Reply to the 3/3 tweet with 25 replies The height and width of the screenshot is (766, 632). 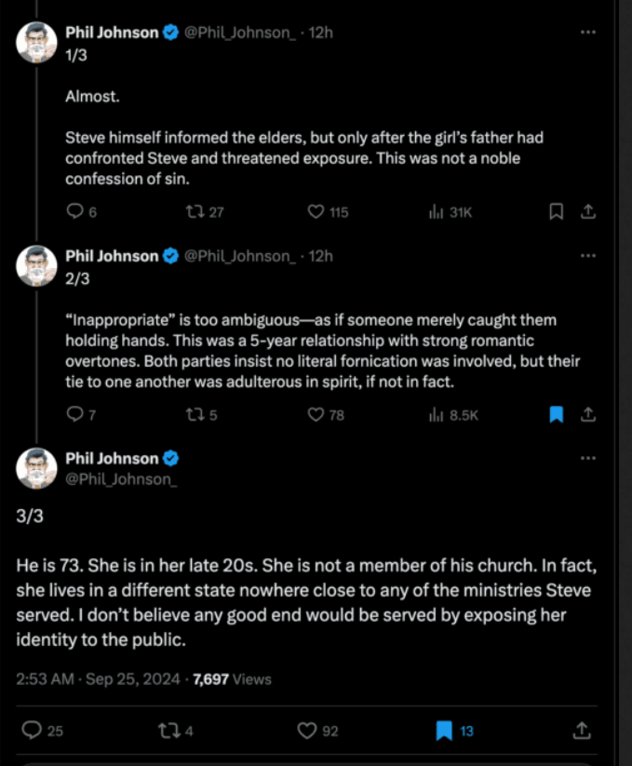(x=32, y=731)
